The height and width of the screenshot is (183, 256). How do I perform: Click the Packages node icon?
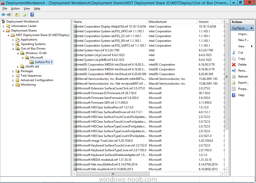[17, 71]
